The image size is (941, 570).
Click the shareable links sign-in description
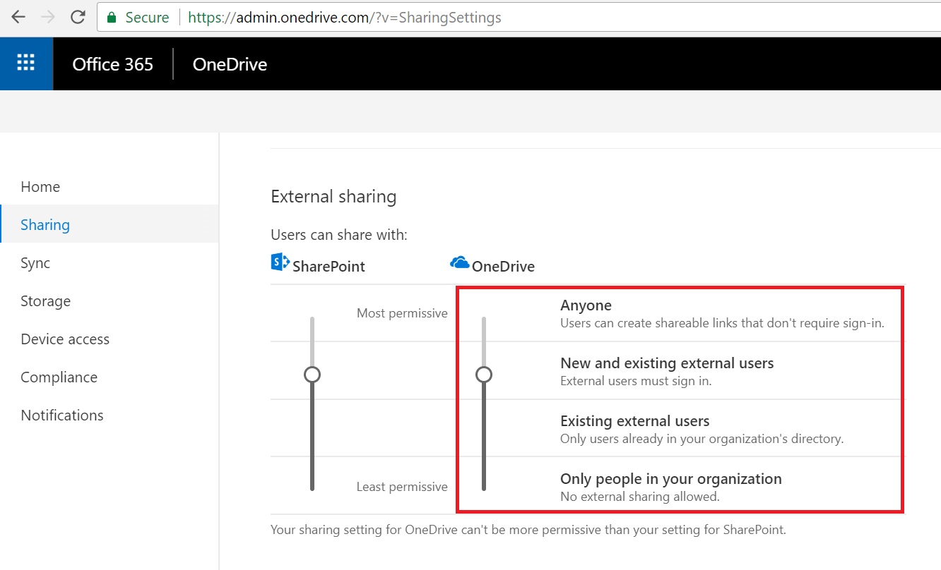pos(722,324)
